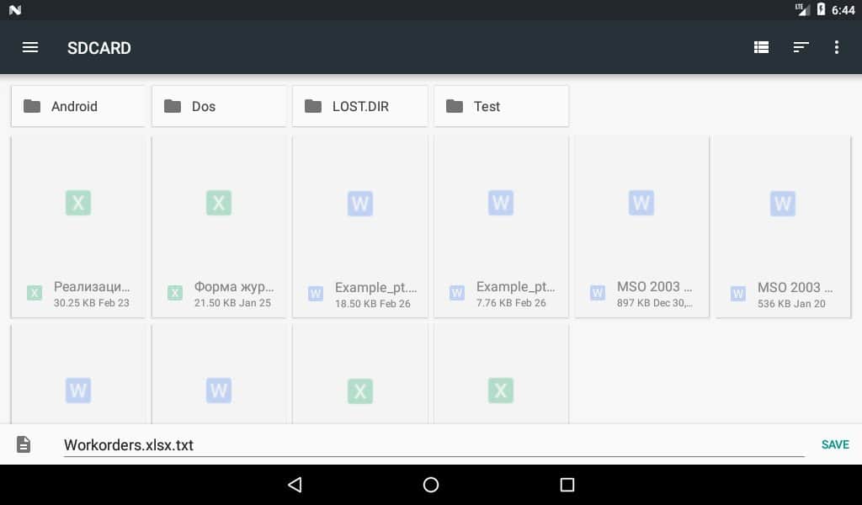Open the hamburger navigation menu

click(30, 48)
